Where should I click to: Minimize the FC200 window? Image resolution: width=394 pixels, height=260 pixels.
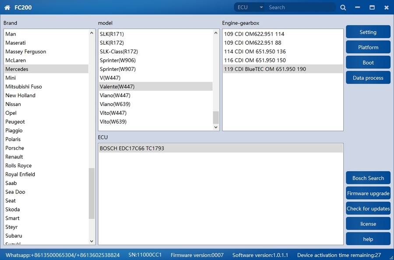358,7
